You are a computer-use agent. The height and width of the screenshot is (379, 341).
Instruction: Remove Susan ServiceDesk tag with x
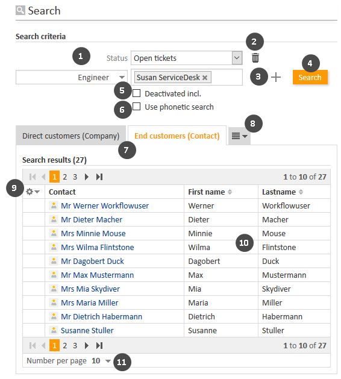pos(205,78)
